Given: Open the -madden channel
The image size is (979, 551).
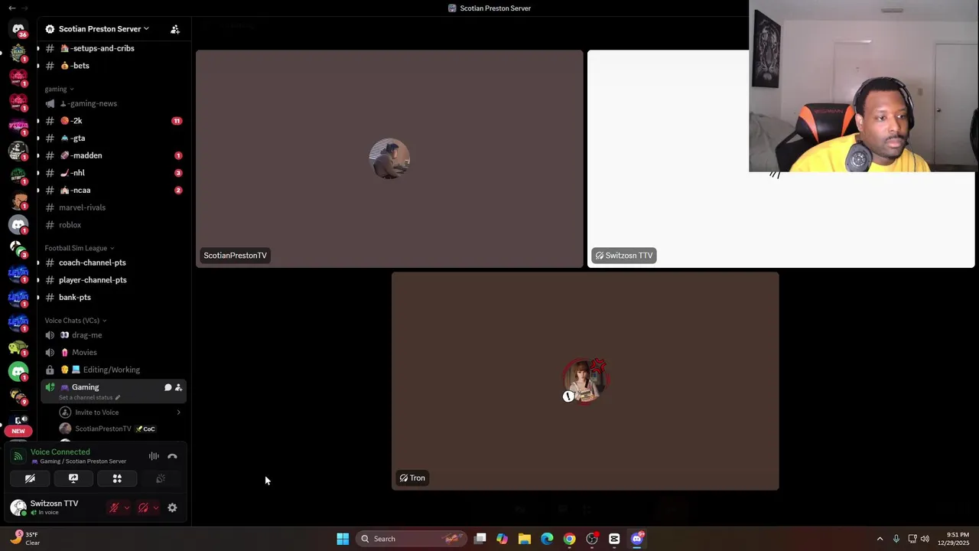Looking at the screenshot, I should [x=113, y=155].
